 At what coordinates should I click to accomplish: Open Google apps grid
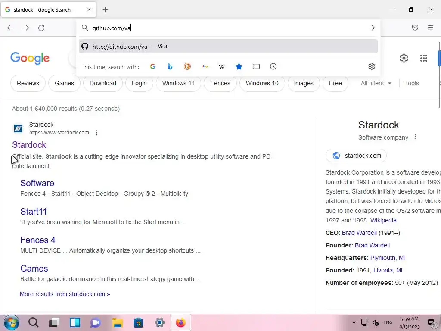tap(424, 58)
